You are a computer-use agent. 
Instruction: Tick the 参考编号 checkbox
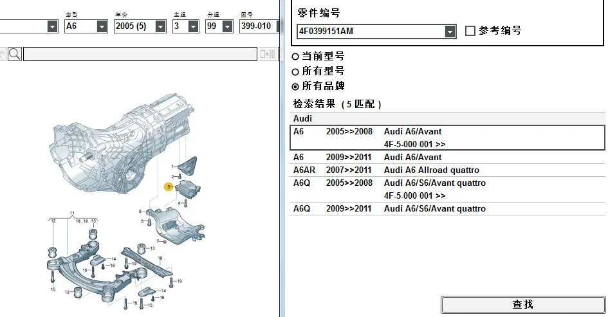tap(470, 31)
